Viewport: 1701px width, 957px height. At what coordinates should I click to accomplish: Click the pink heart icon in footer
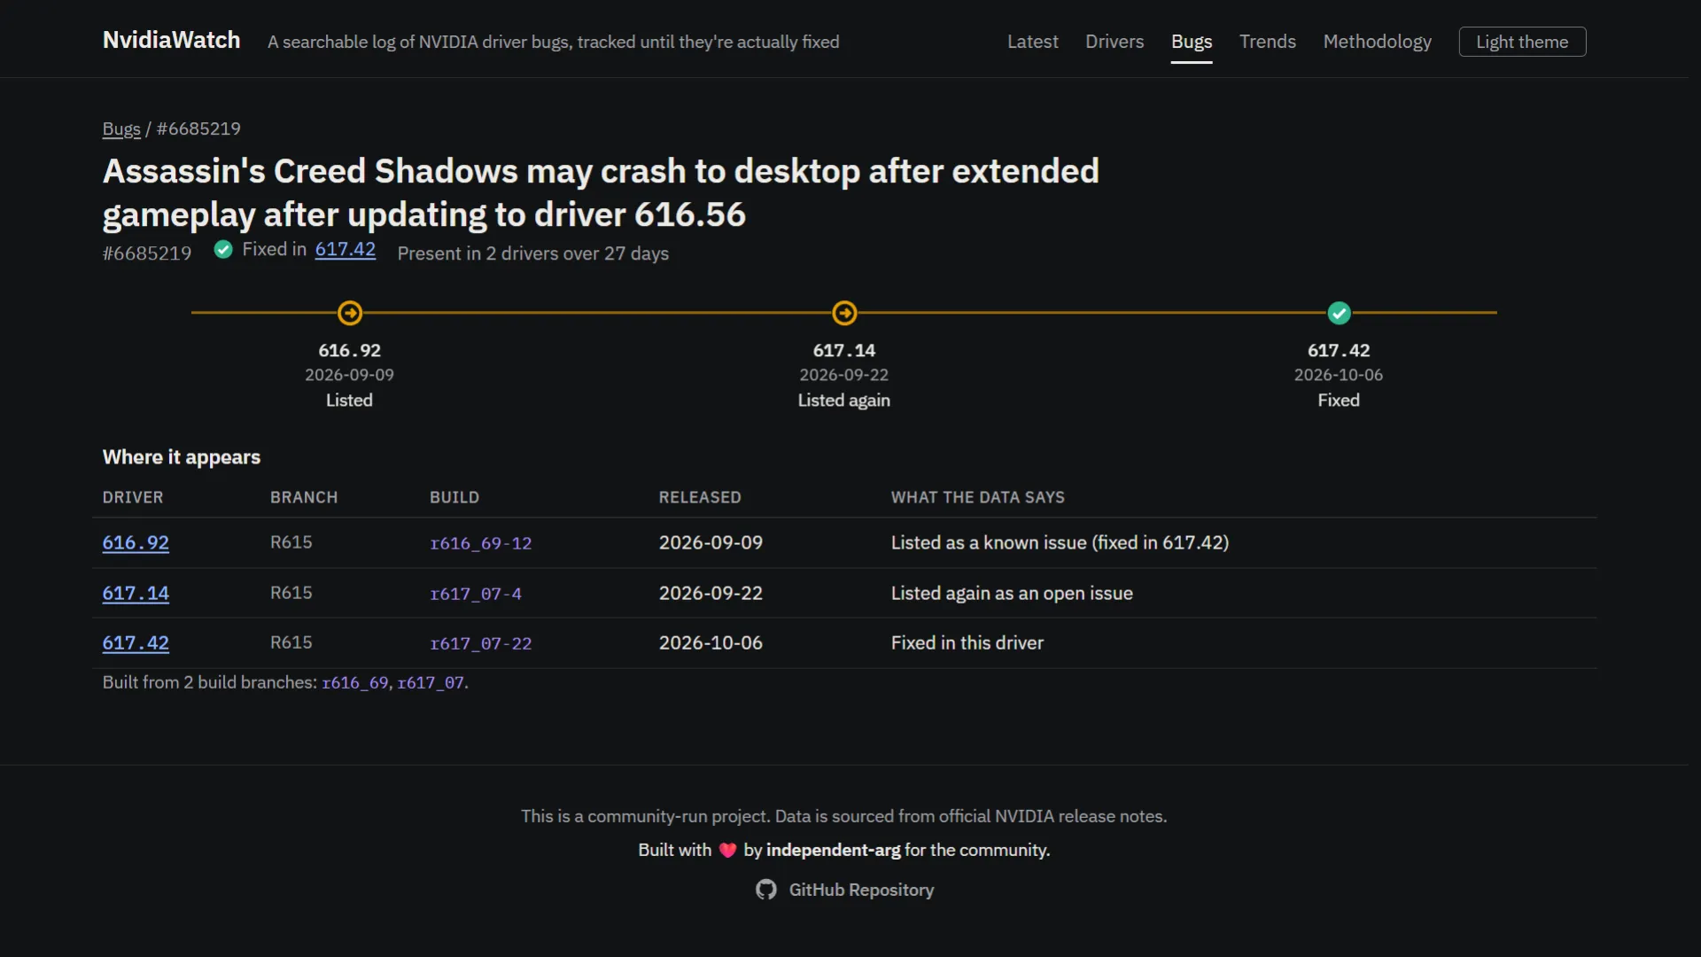pos(727,851)
